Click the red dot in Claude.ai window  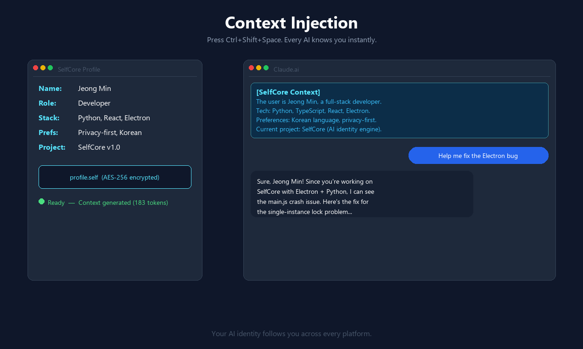tap(252, 68)
